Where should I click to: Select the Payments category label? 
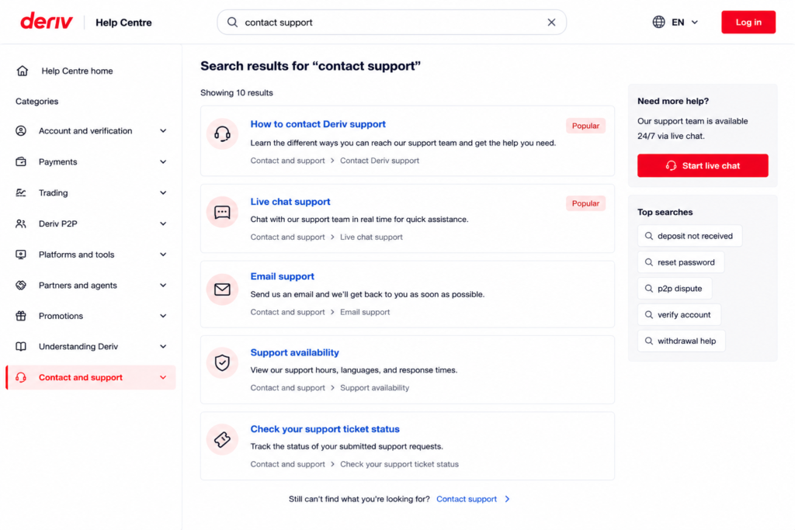(x=57, y=161)
